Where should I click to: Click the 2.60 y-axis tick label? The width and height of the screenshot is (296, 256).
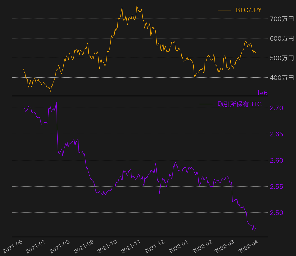coord(276,160)
